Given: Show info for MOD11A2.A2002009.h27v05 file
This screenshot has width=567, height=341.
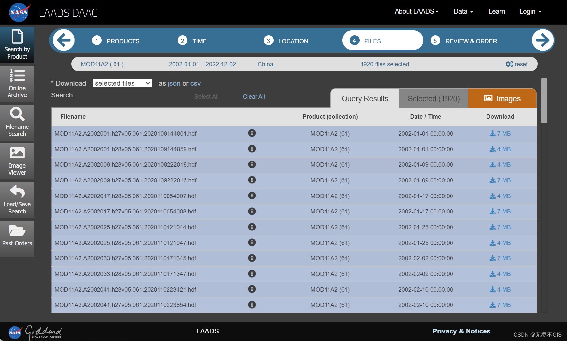Looking at the screenshot, I should (x=252, y=180).
